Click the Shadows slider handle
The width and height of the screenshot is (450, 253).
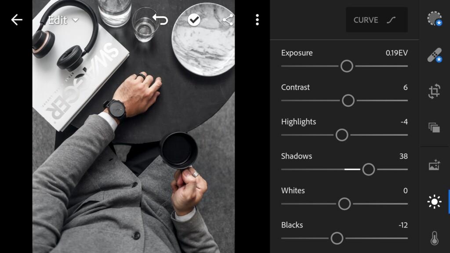[x=369, y=170]
